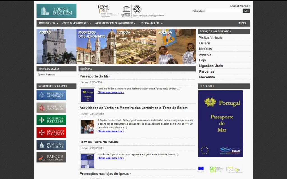The width and height of the screenshot is (287, 179).
Task: Expand the Visite o Monumento menu
Action: pyautogui.click(x=76, y=23)
